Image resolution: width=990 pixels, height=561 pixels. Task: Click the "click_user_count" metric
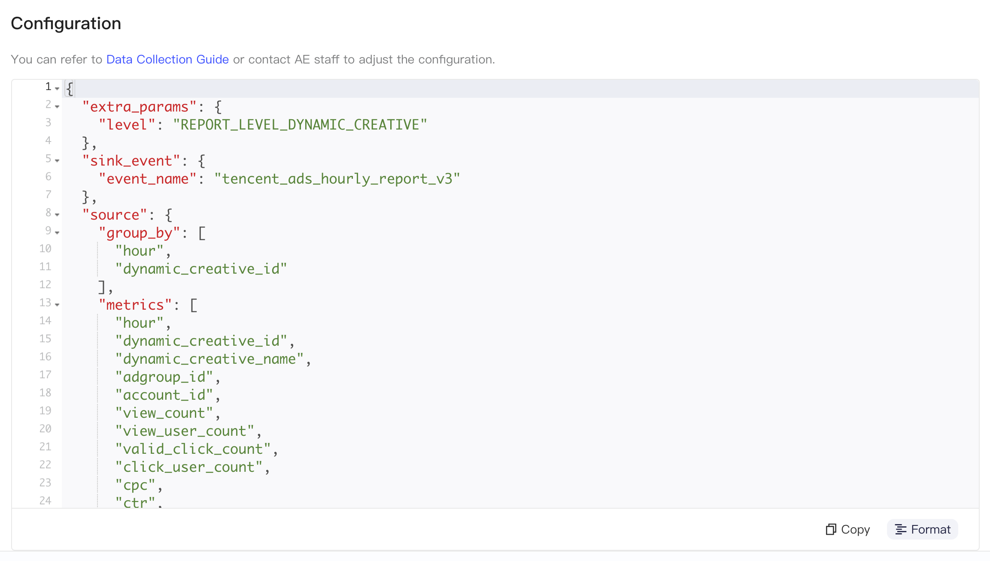[188, 467]
